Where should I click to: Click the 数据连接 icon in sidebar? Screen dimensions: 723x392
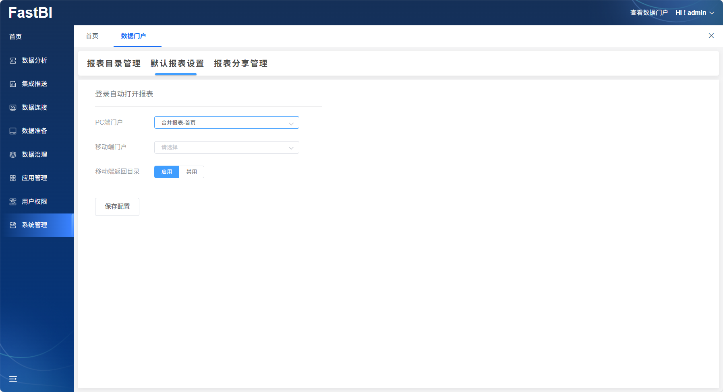coord(13,108)
